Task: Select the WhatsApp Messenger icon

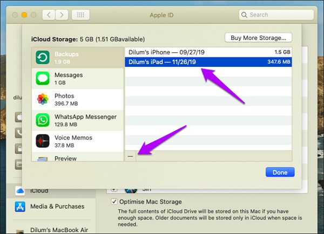Action: [x=43, y=120]
